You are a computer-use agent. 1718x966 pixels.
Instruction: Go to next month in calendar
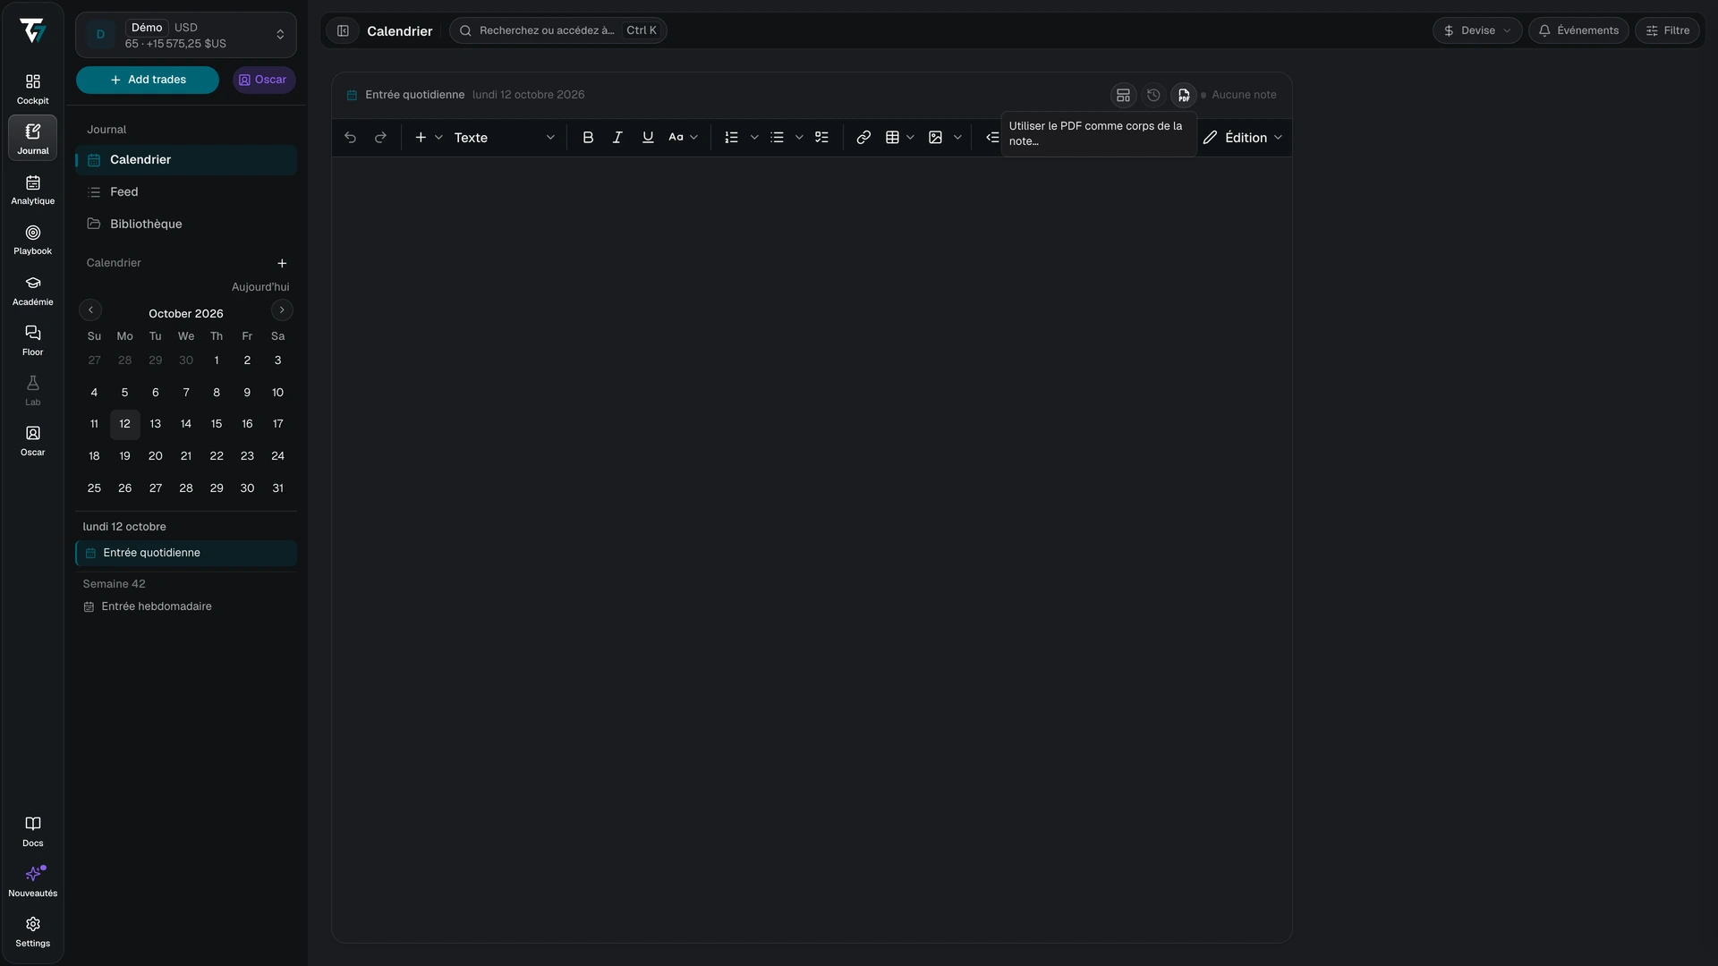[x=282, y=310]
